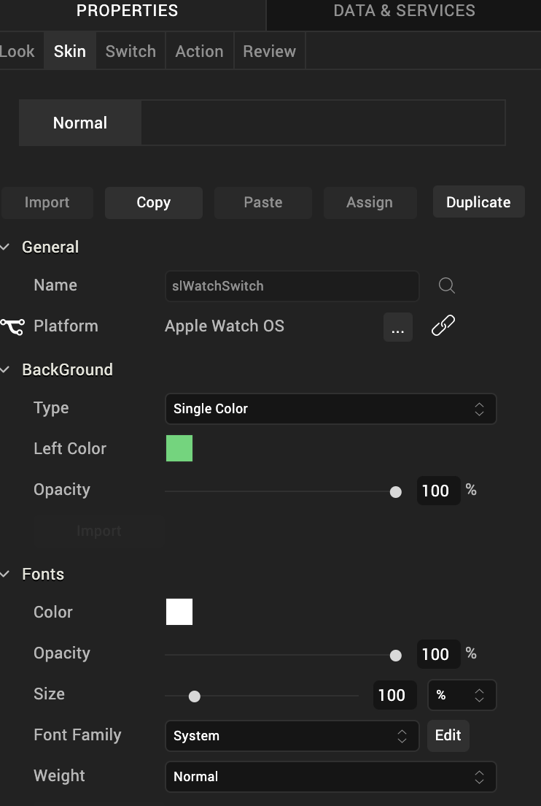Image resolution: width=541 pixels, height=806 pixels.
Task: Go to the Data & Services panel
Action: pos(404,11)
